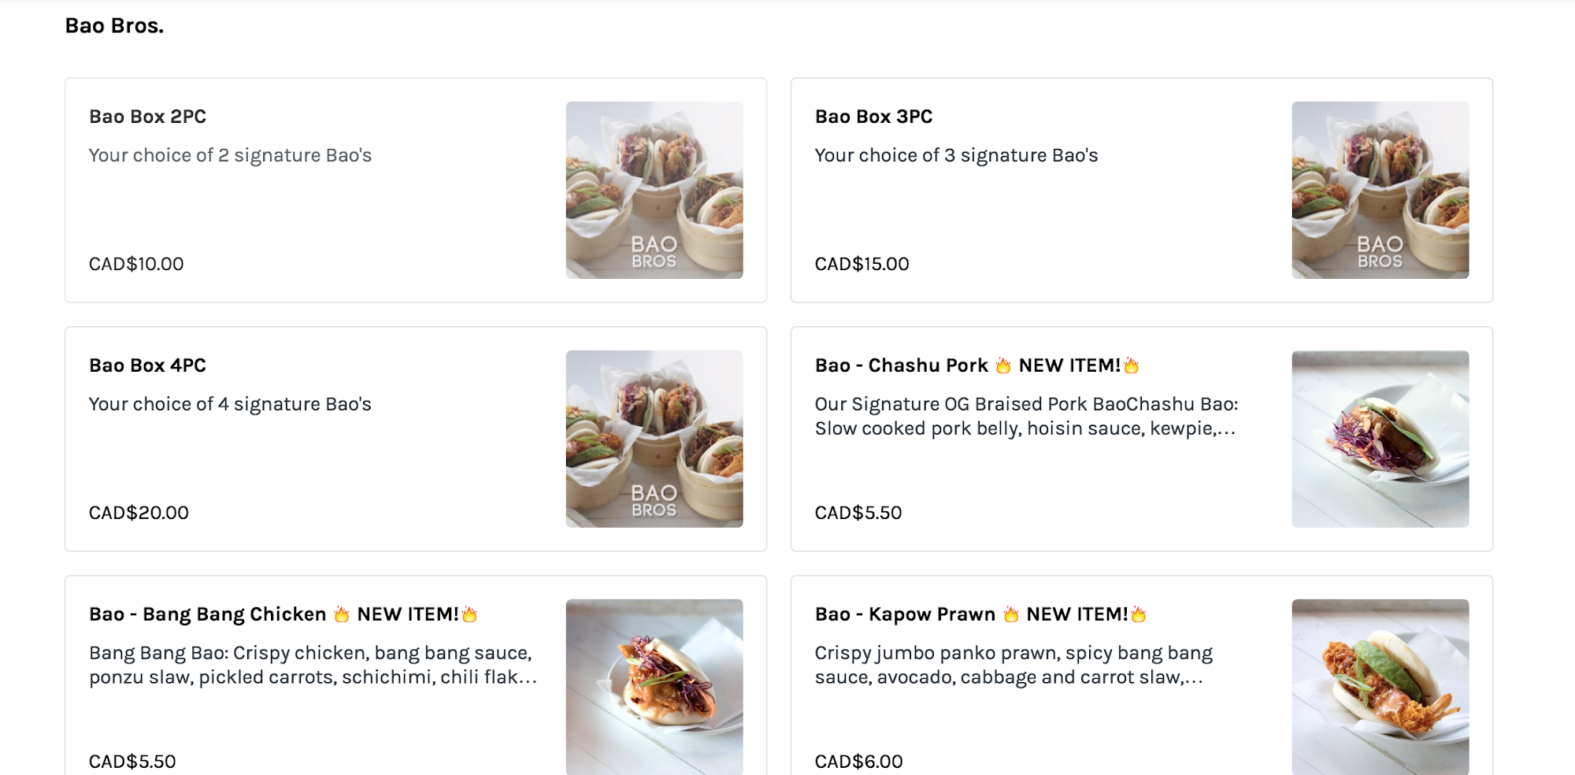Open the Bao Box 2PC photo
The height and width of the screenshot is (775, 1575).
tap(654, 190)
